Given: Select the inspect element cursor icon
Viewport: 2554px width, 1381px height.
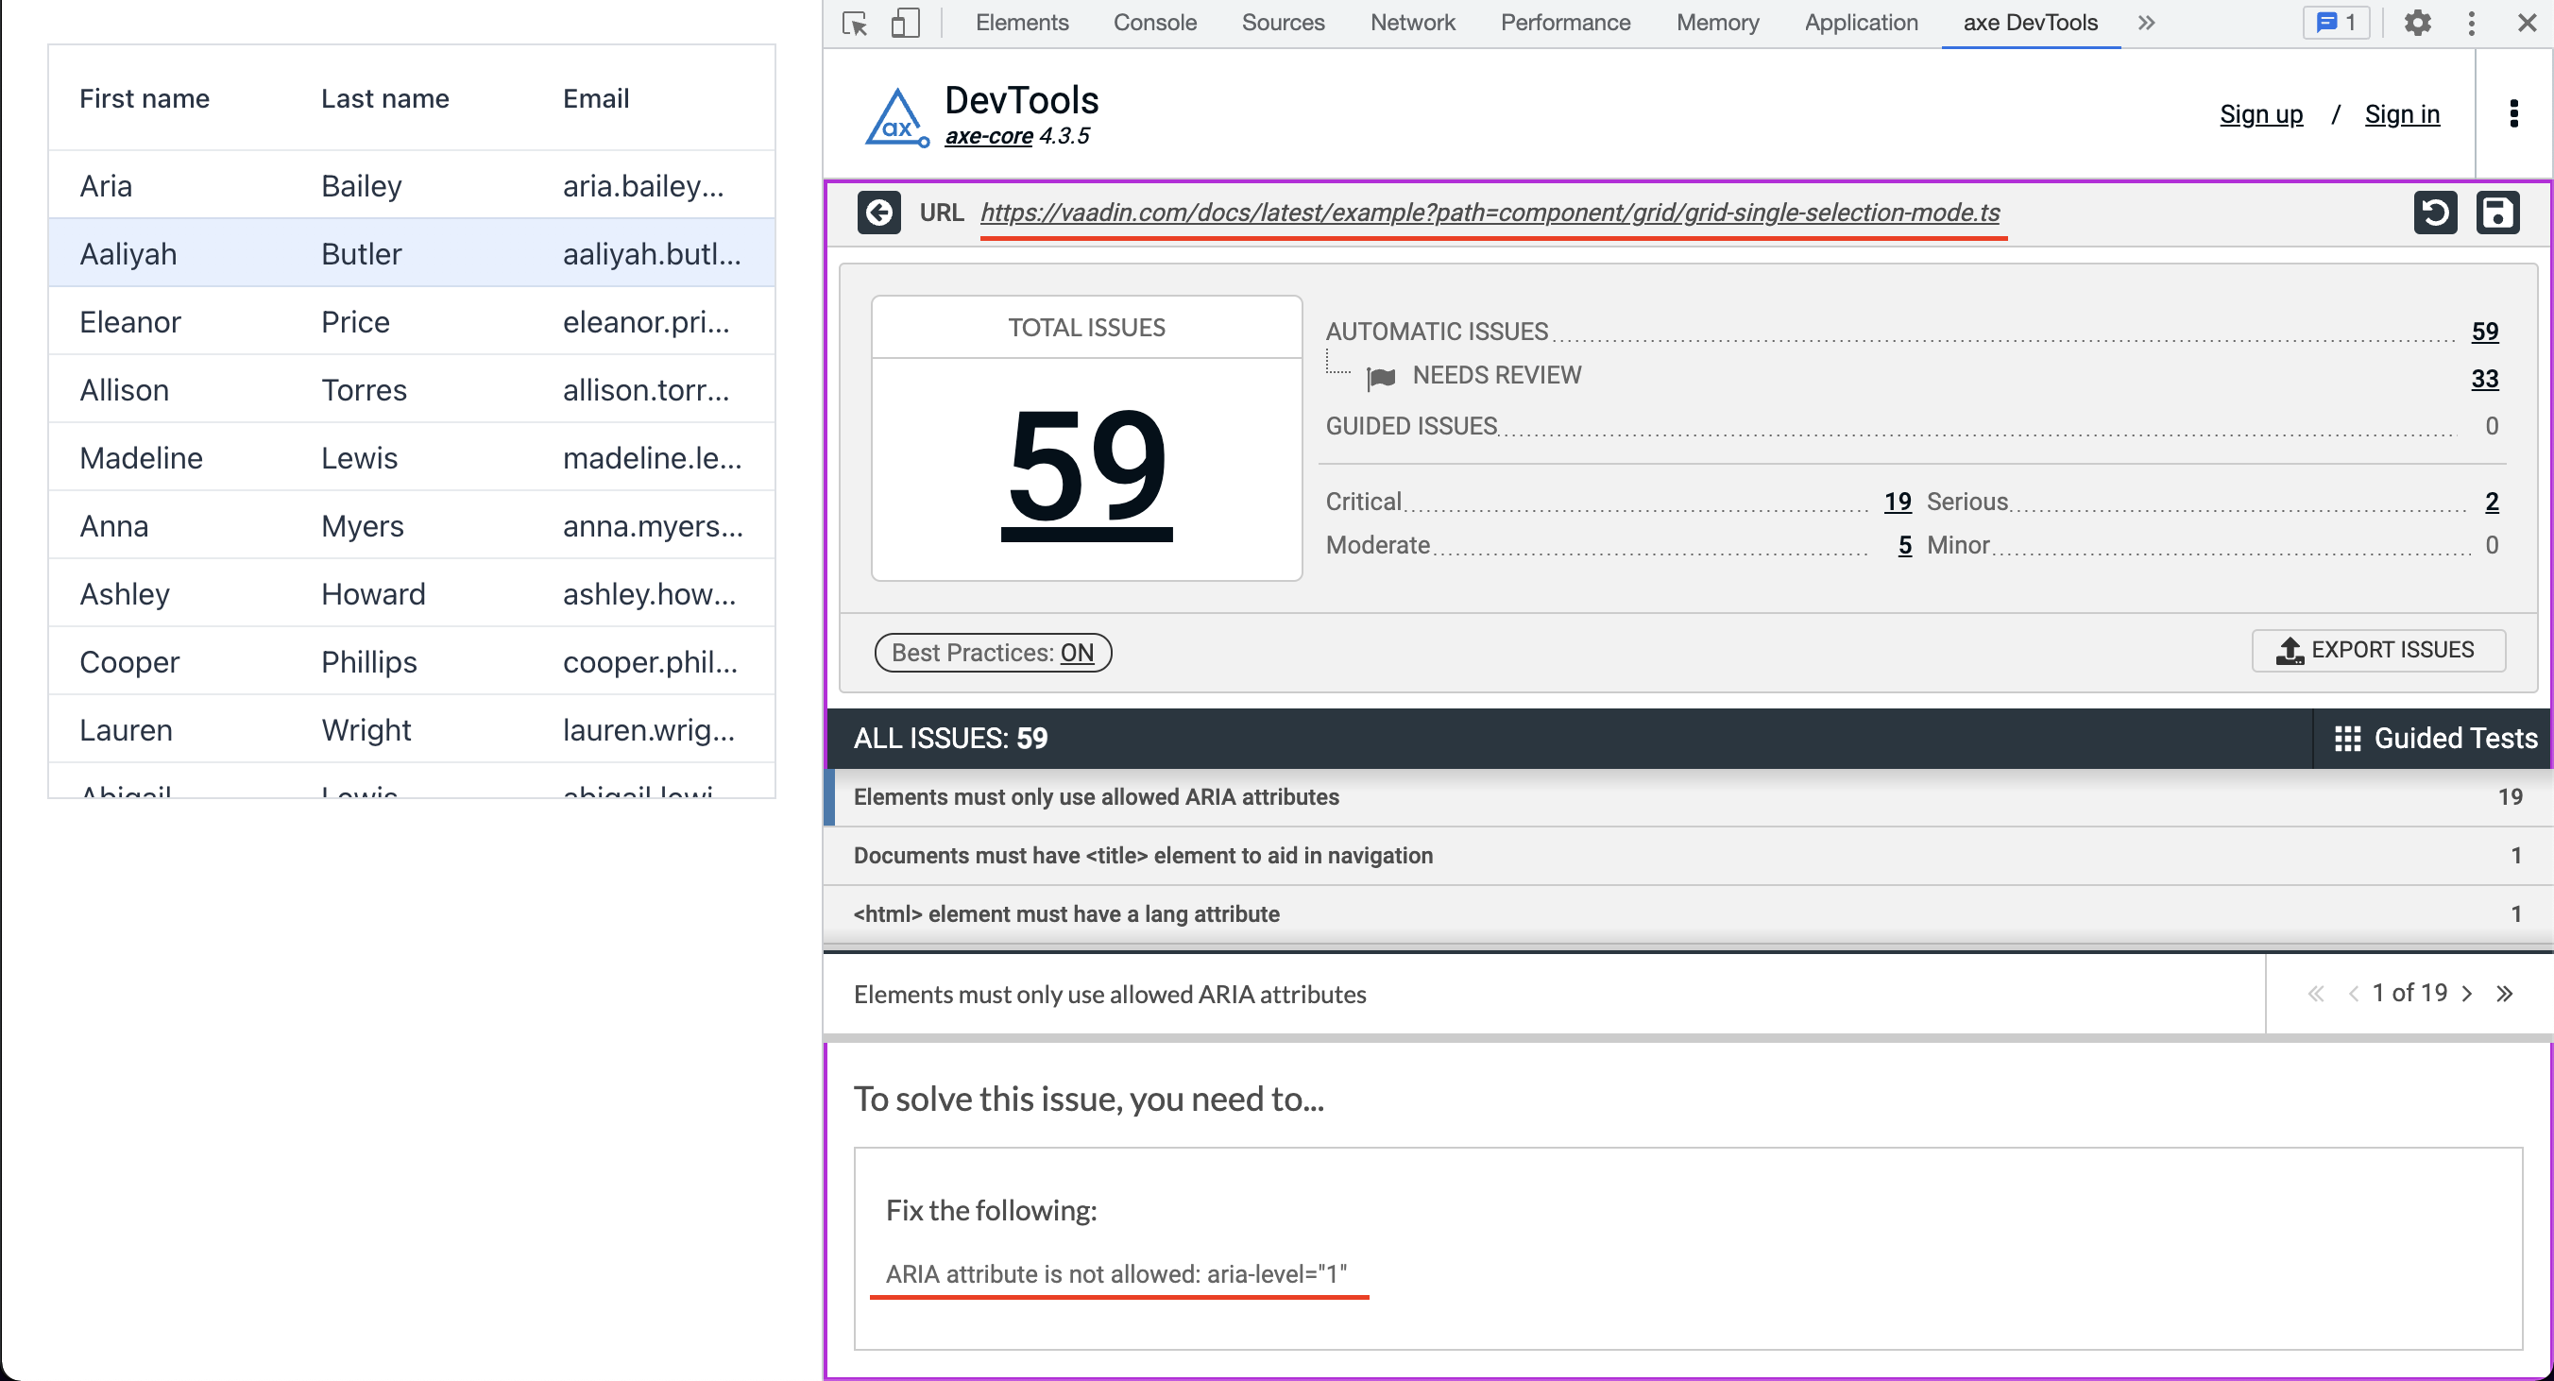Looking at the screenshot, I should (853, 22).
